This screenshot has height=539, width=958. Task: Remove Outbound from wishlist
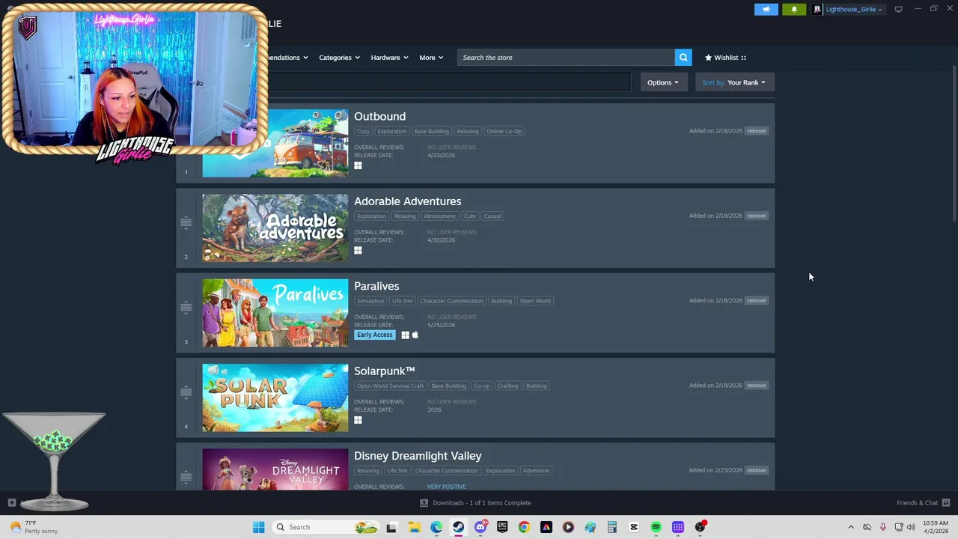[x=756, y=131]
